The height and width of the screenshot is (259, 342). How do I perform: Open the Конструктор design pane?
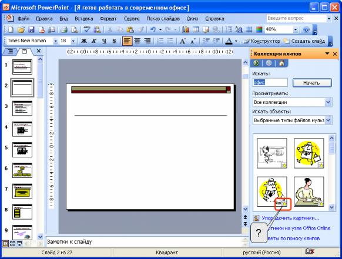coord(261,41)
